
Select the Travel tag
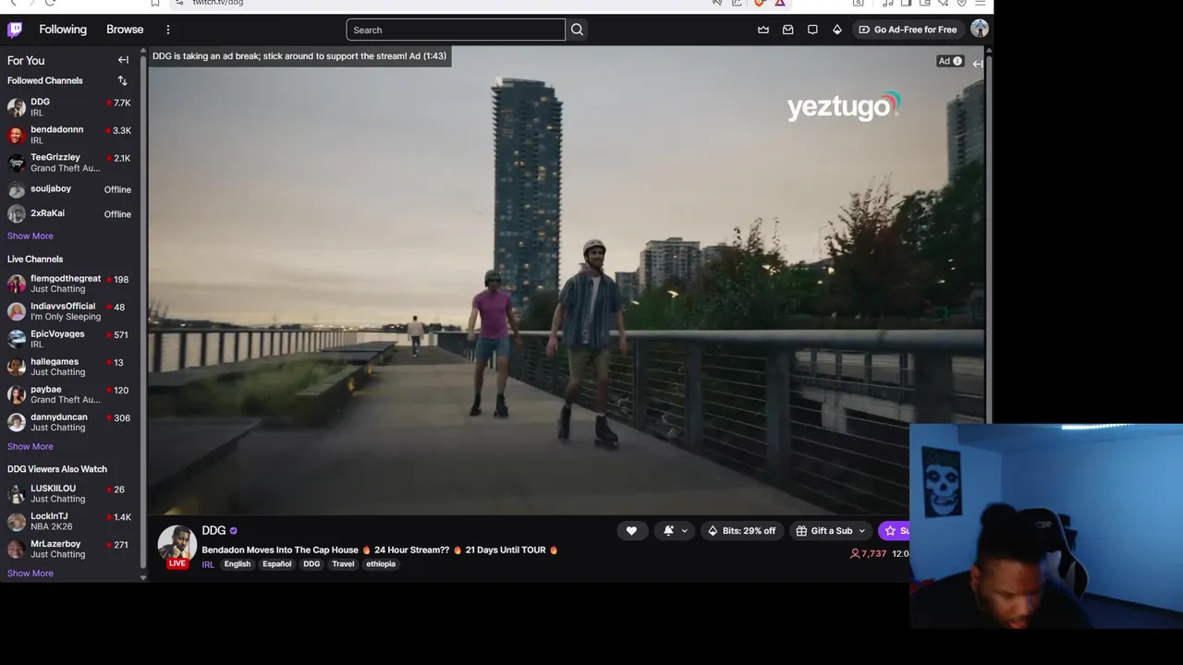pyautogui.click(x=343, y=563)
